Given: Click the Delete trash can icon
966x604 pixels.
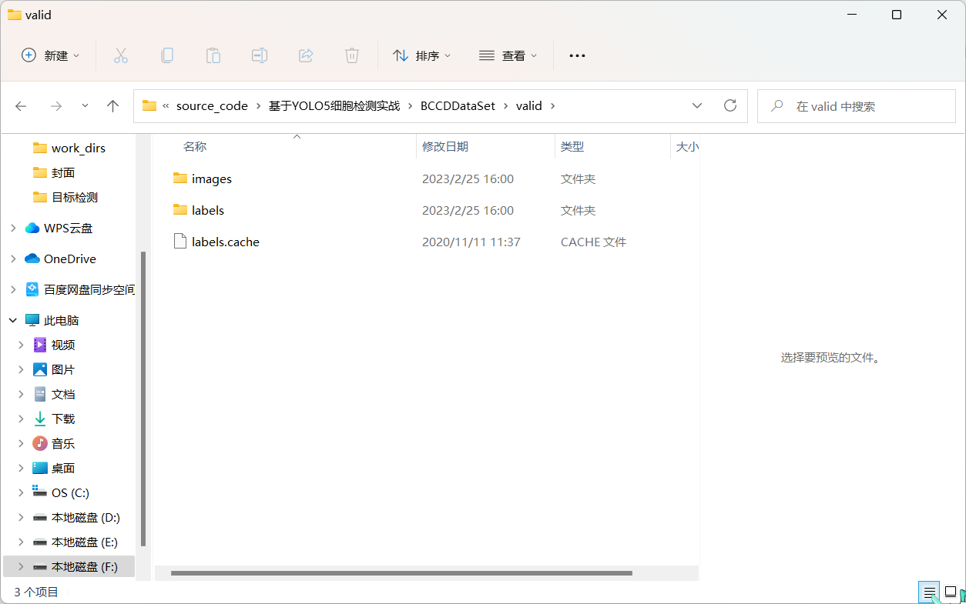Looking at the screenshot, I should tap(352, 55).
